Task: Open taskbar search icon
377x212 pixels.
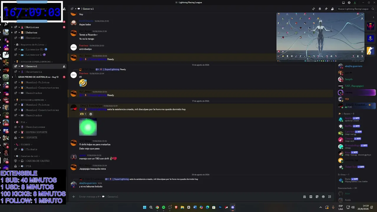Action: point(151,207)
